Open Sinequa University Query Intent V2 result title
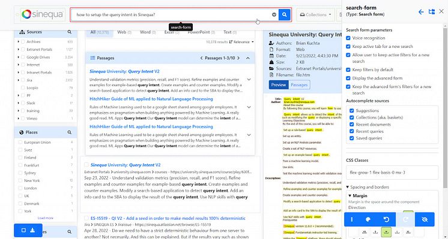The height and width of the screenshot is (239, 448). pyautogui.click(x=126, y=165)
